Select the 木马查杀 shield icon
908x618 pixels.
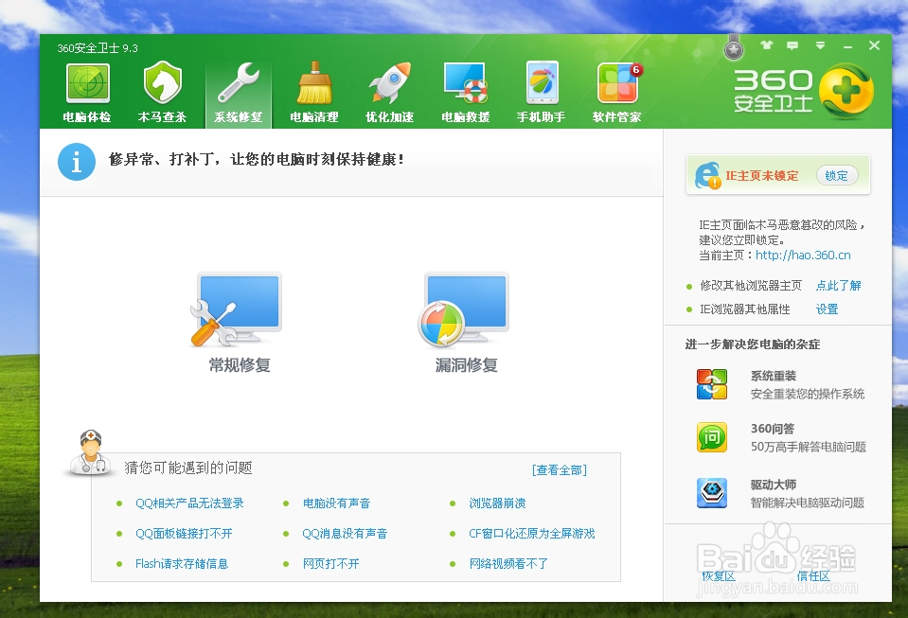[162, 83]
